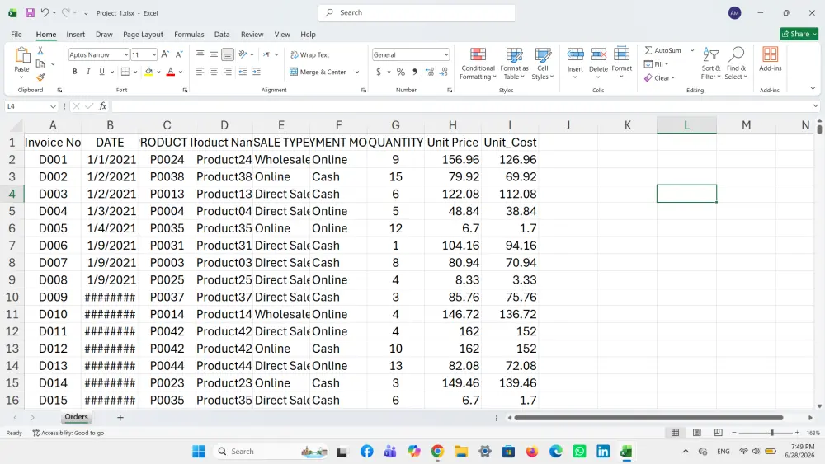Open the Add-ins pane
This screenshot has width=825, height=464.
(771, 59)
